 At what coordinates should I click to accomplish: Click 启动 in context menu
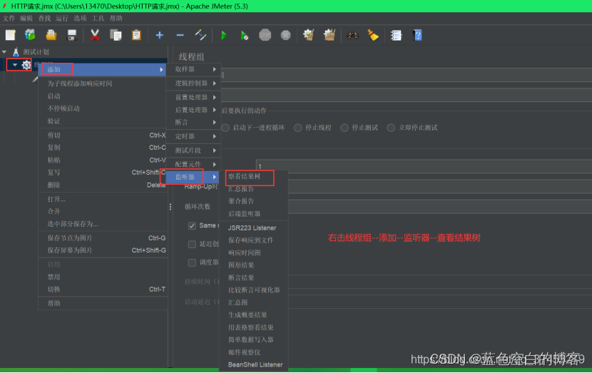coord(103,96)
